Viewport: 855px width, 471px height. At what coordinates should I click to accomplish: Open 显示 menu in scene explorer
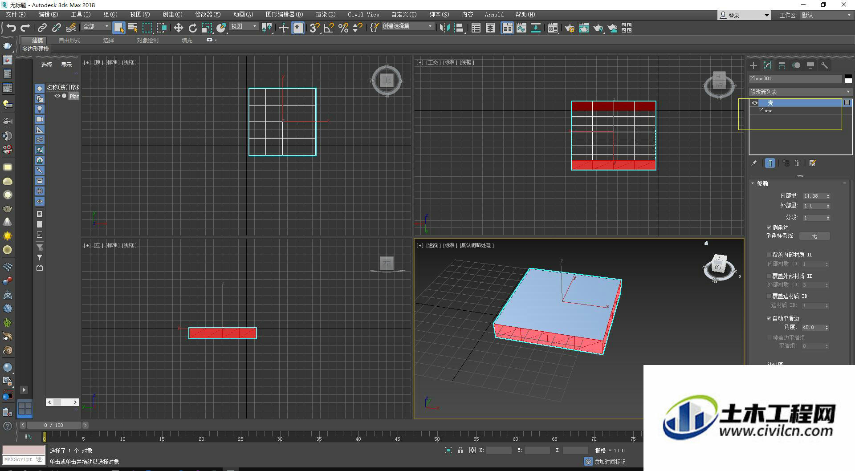pyautogui.click(x=66, y=65)
